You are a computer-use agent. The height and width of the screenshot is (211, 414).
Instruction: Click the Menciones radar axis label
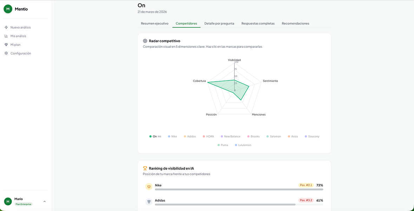tap(259, 115)
